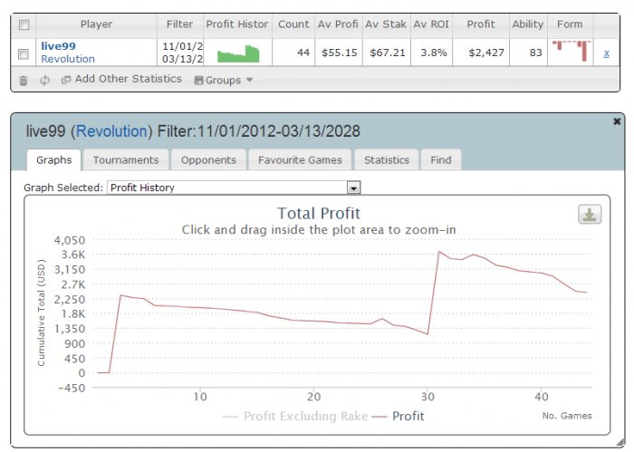The height and width of the screenshot is (452, 634).
Task: Click the Count value 44
Action: (x=303, y=53)
